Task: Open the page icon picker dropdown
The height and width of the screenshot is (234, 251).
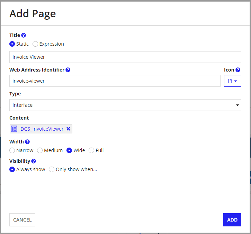Action: pyautogui.click(x=232, y=81)
